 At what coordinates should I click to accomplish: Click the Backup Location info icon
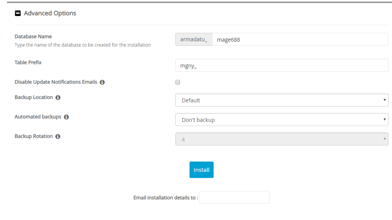coord(58,98)
